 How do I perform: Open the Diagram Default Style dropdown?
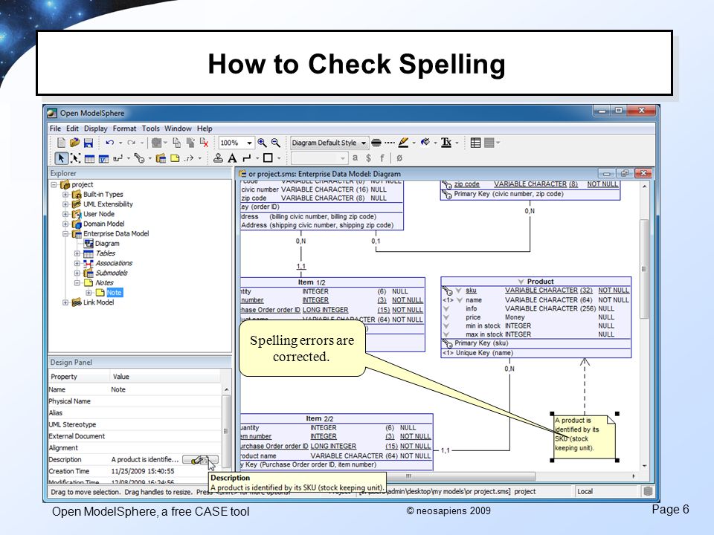tap(364, 143)
